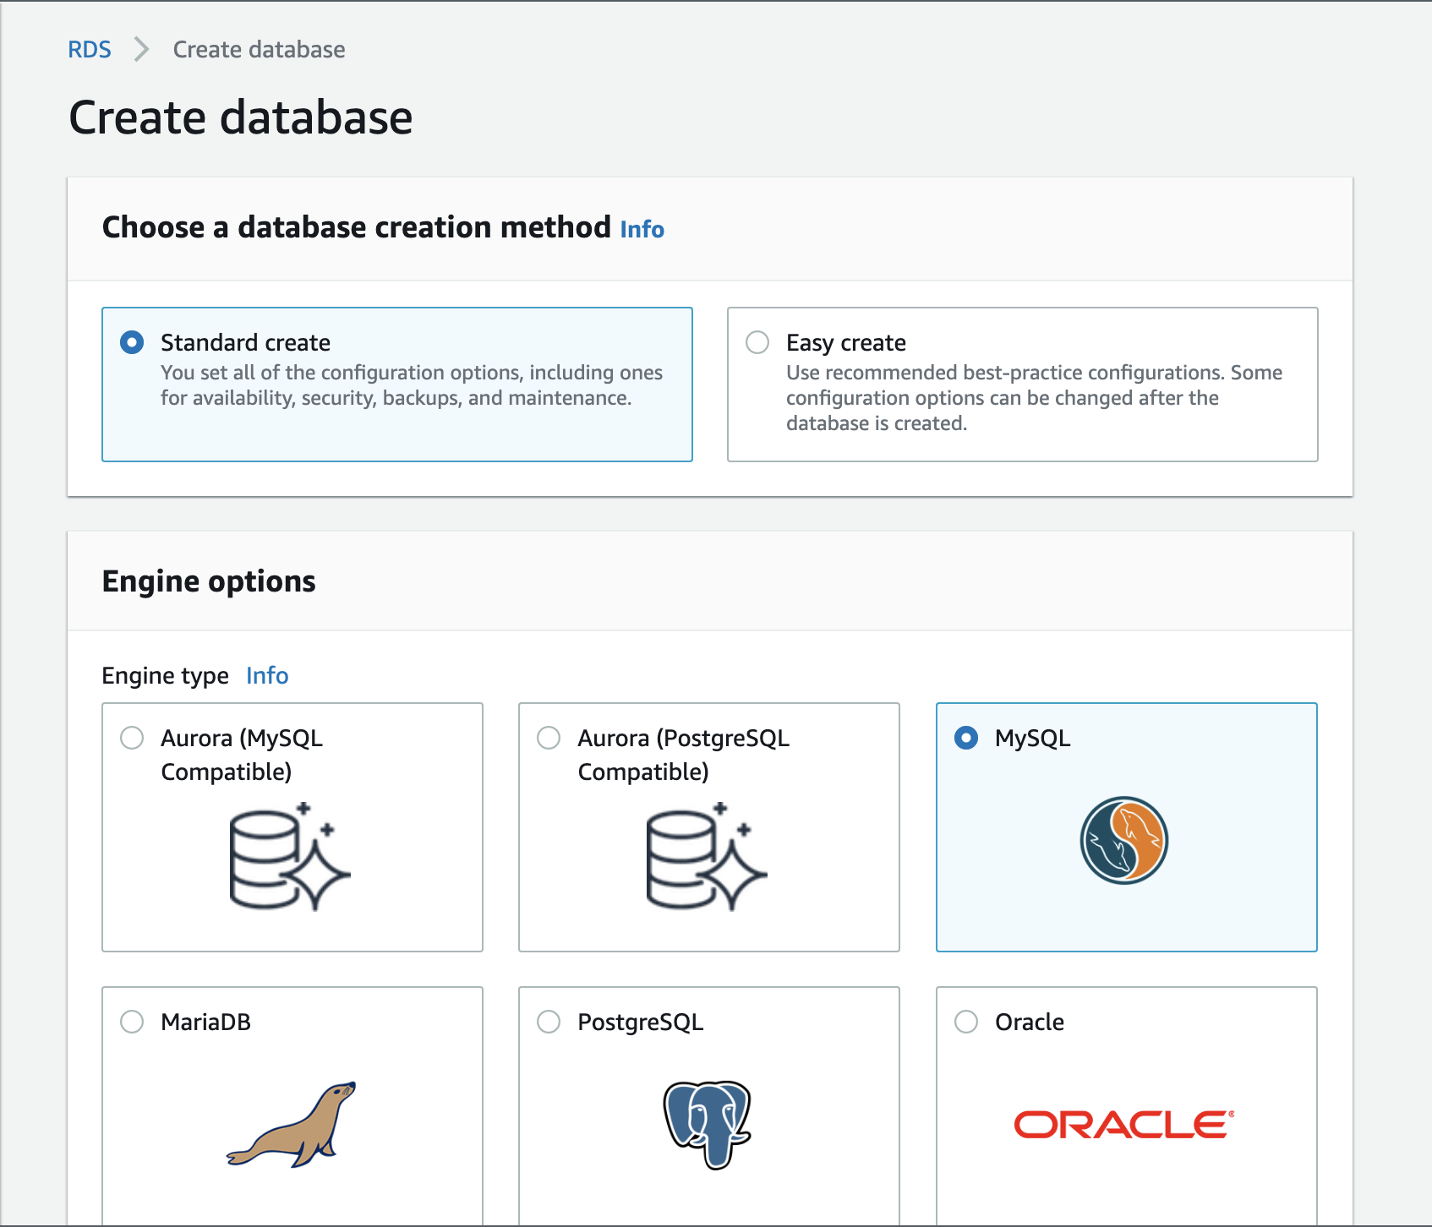Viewport: 1432px width, 1227px height.
Task: Select the Standard create radio button
Action: click(132, 342)
